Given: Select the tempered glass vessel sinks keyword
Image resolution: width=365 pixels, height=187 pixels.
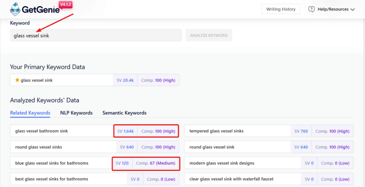Looking at the screenshot, I should (216, 131).
